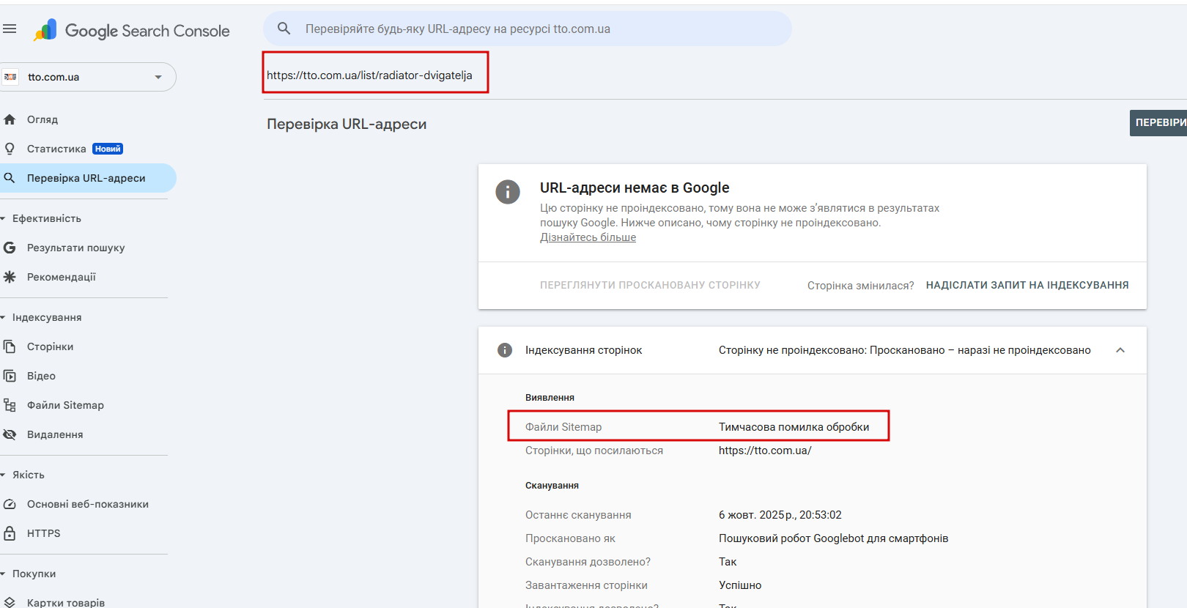Click the URL inspection search field
Viewport: 1187px width, 608px height.
pyautogui.click(x=528, y=29)
